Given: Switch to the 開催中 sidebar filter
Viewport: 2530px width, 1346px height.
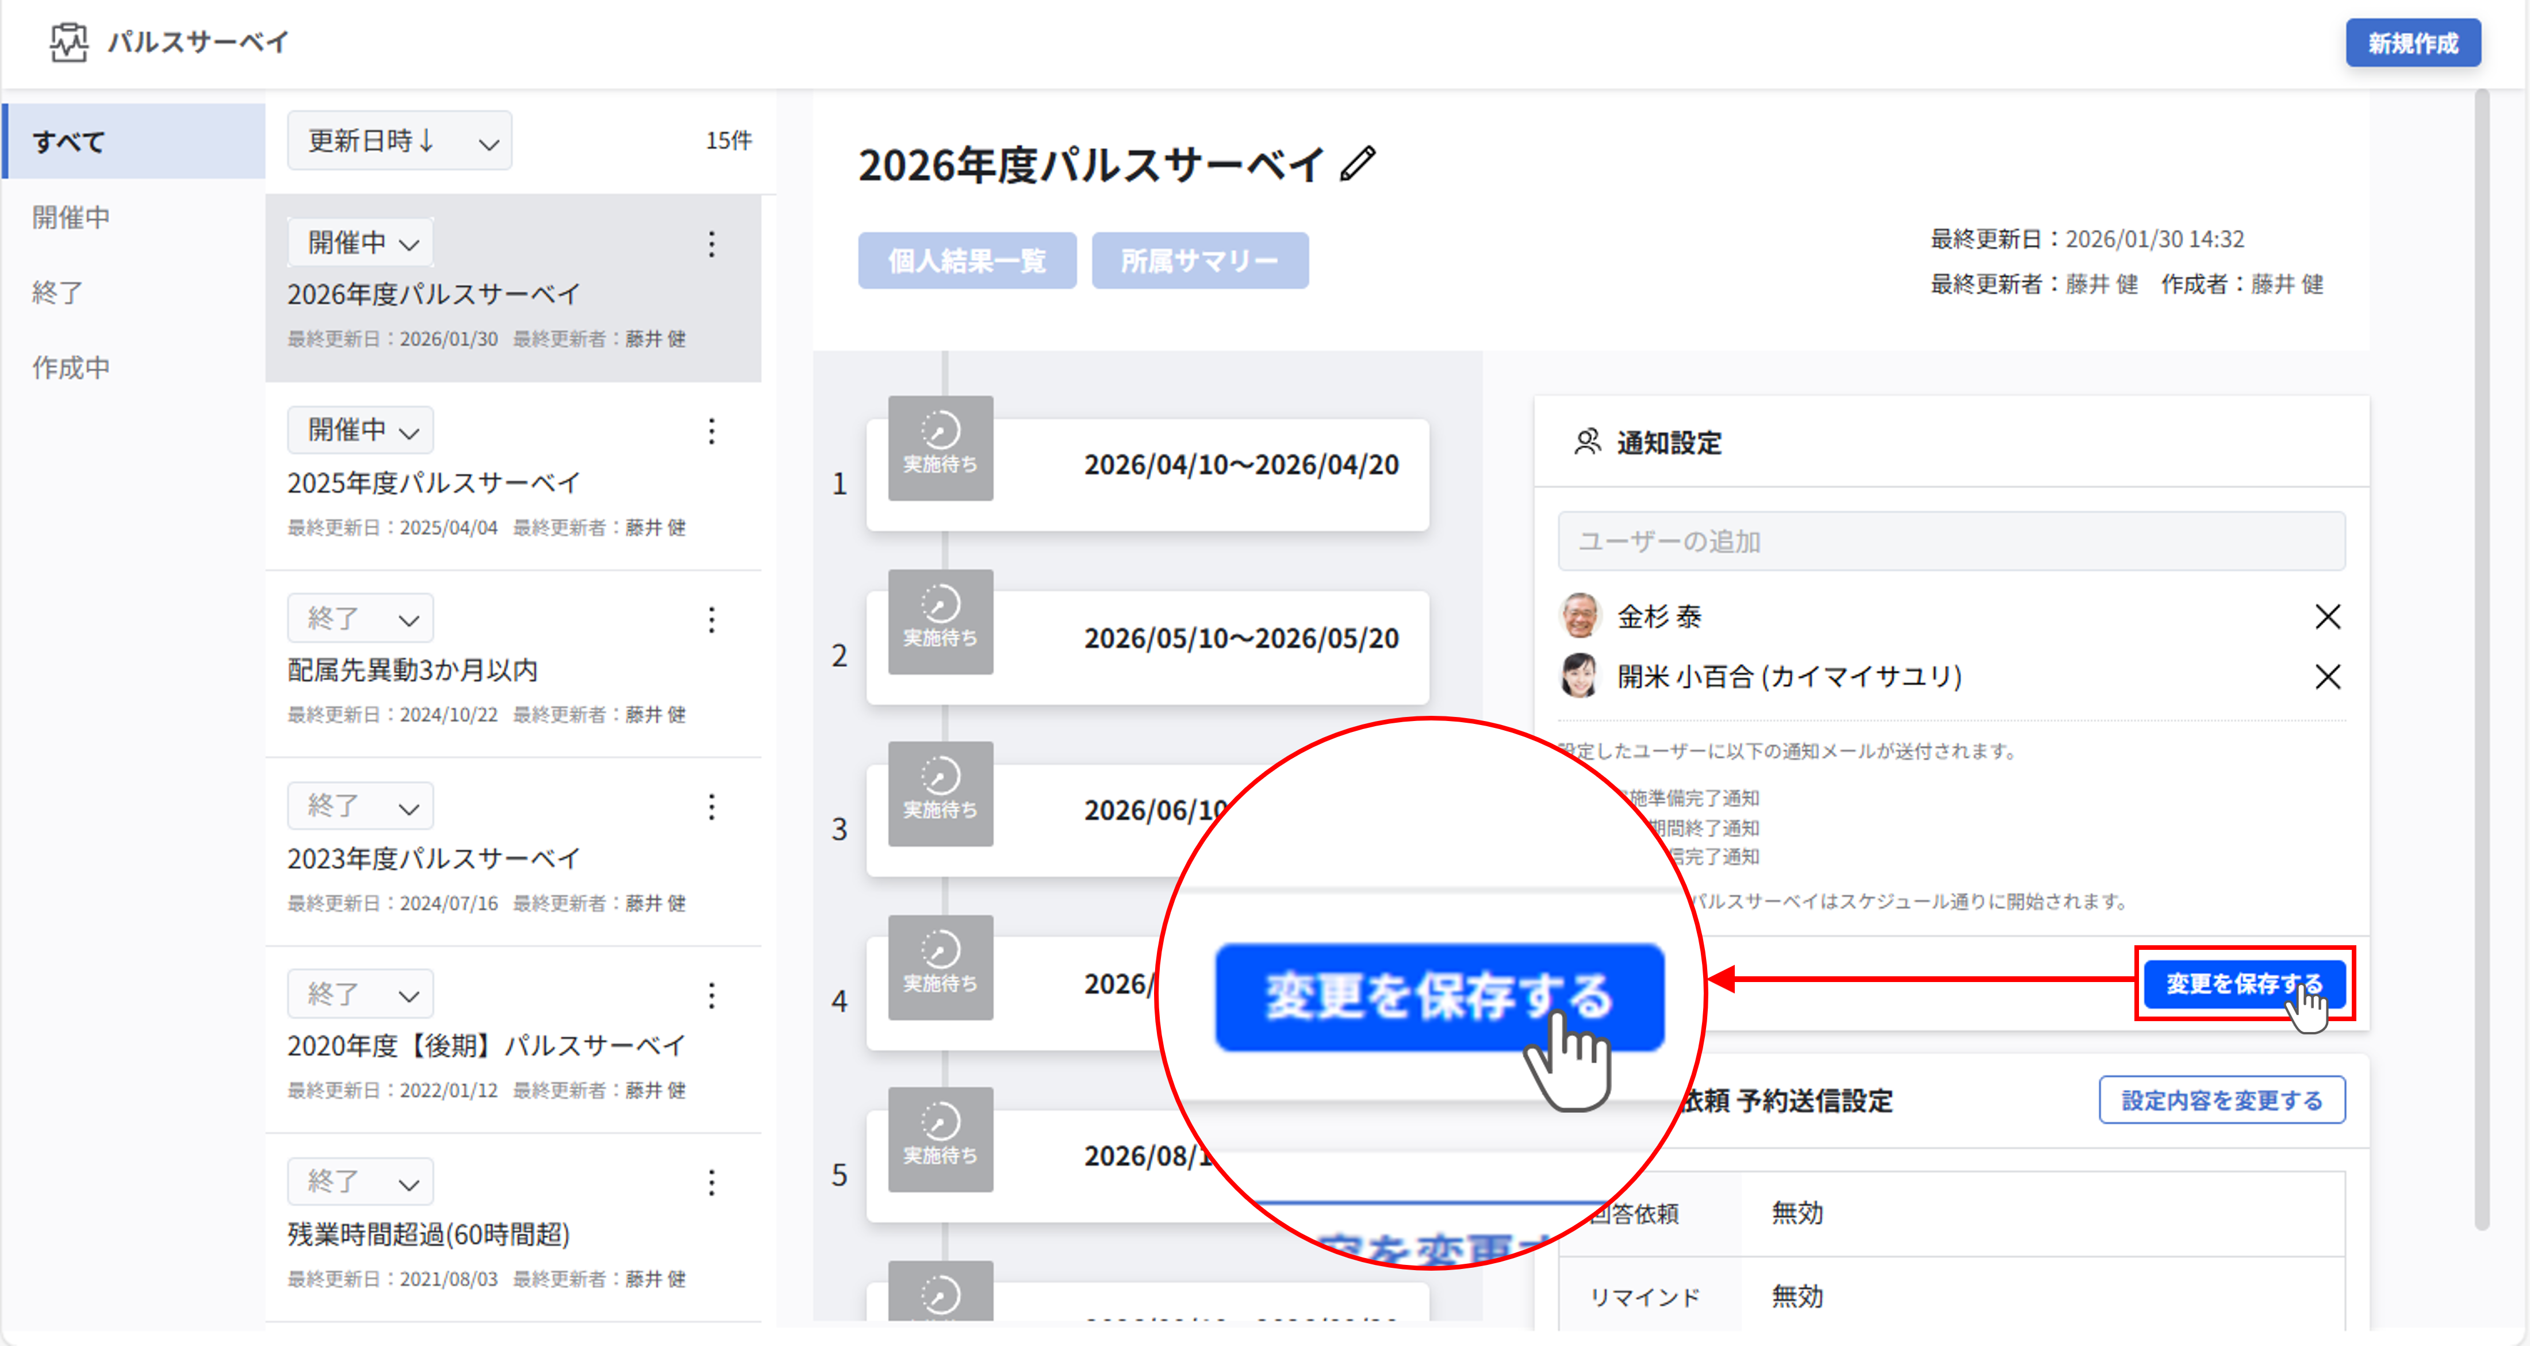Looking at the screenshot, I should click(x=70, y=217).
